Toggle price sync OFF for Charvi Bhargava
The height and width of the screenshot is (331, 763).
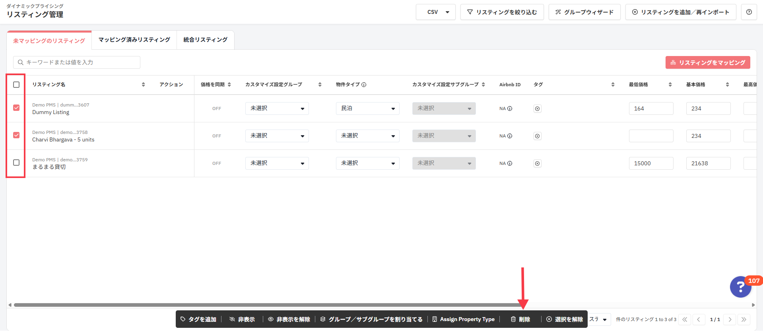click(217, 136)
